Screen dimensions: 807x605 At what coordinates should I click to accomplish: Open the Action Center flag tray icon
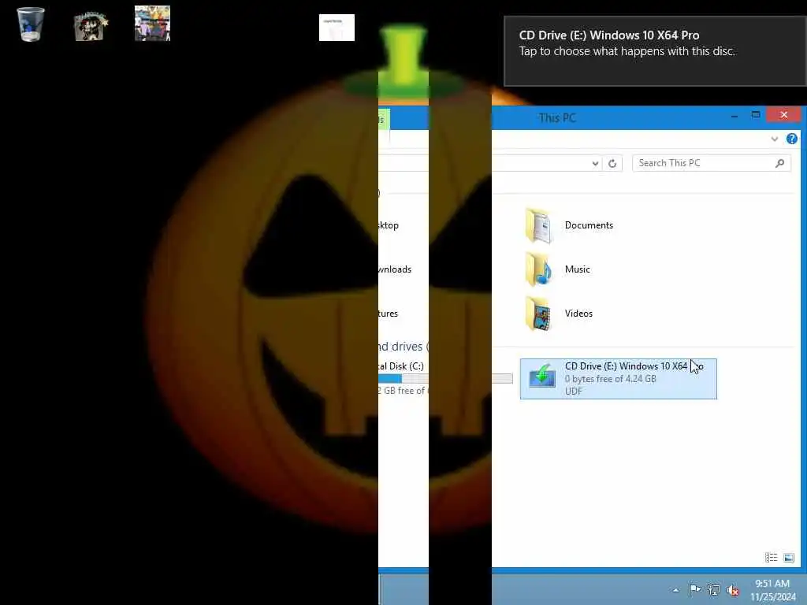(x=694, y=589)
